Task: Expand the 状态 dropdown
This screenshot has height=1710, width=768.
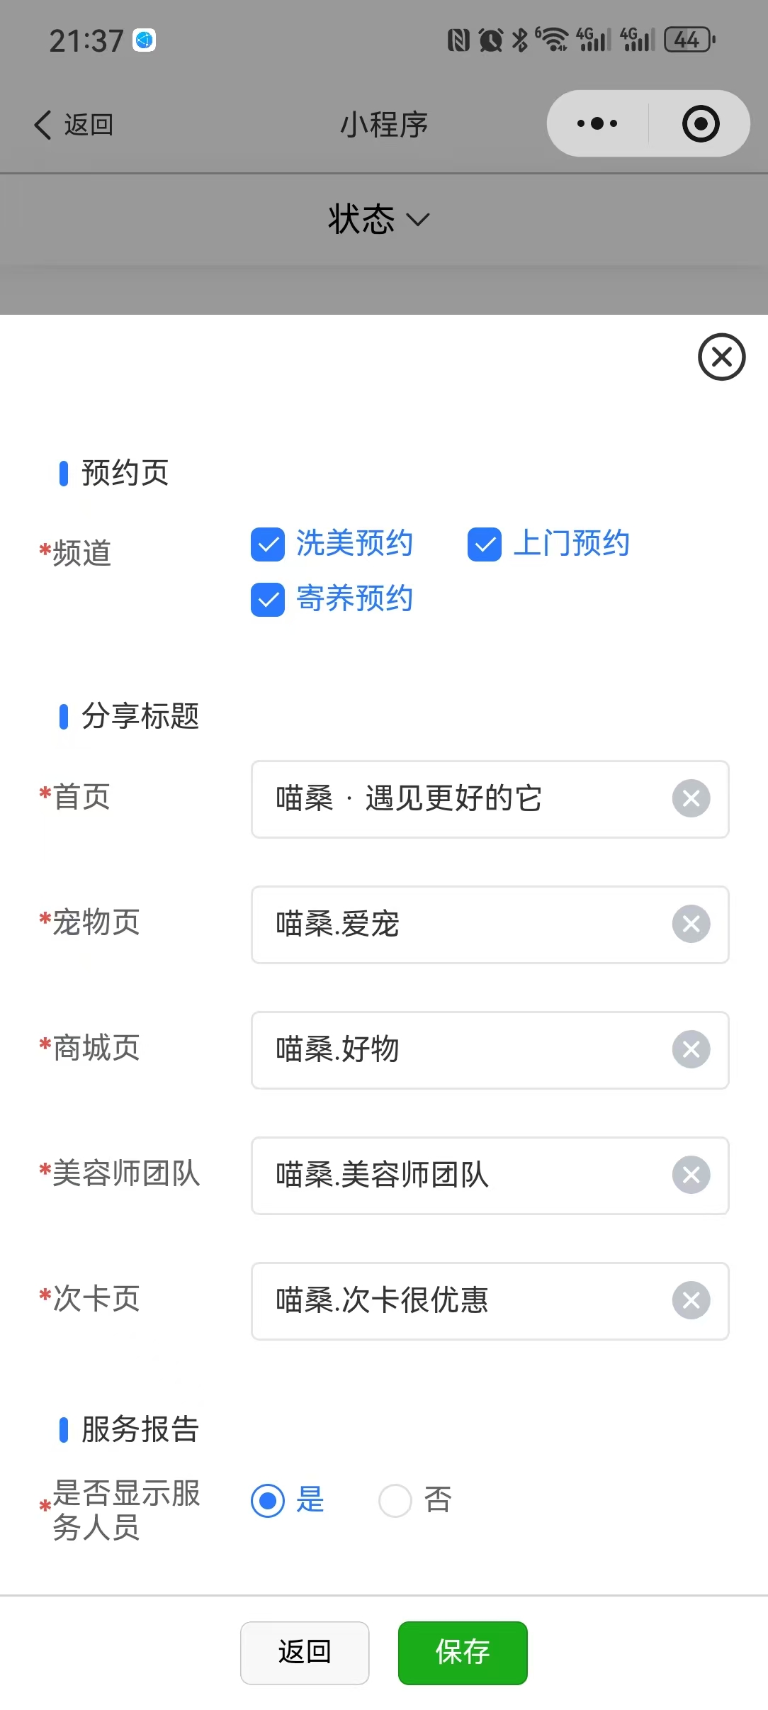Action: click(x=379, y=219)
